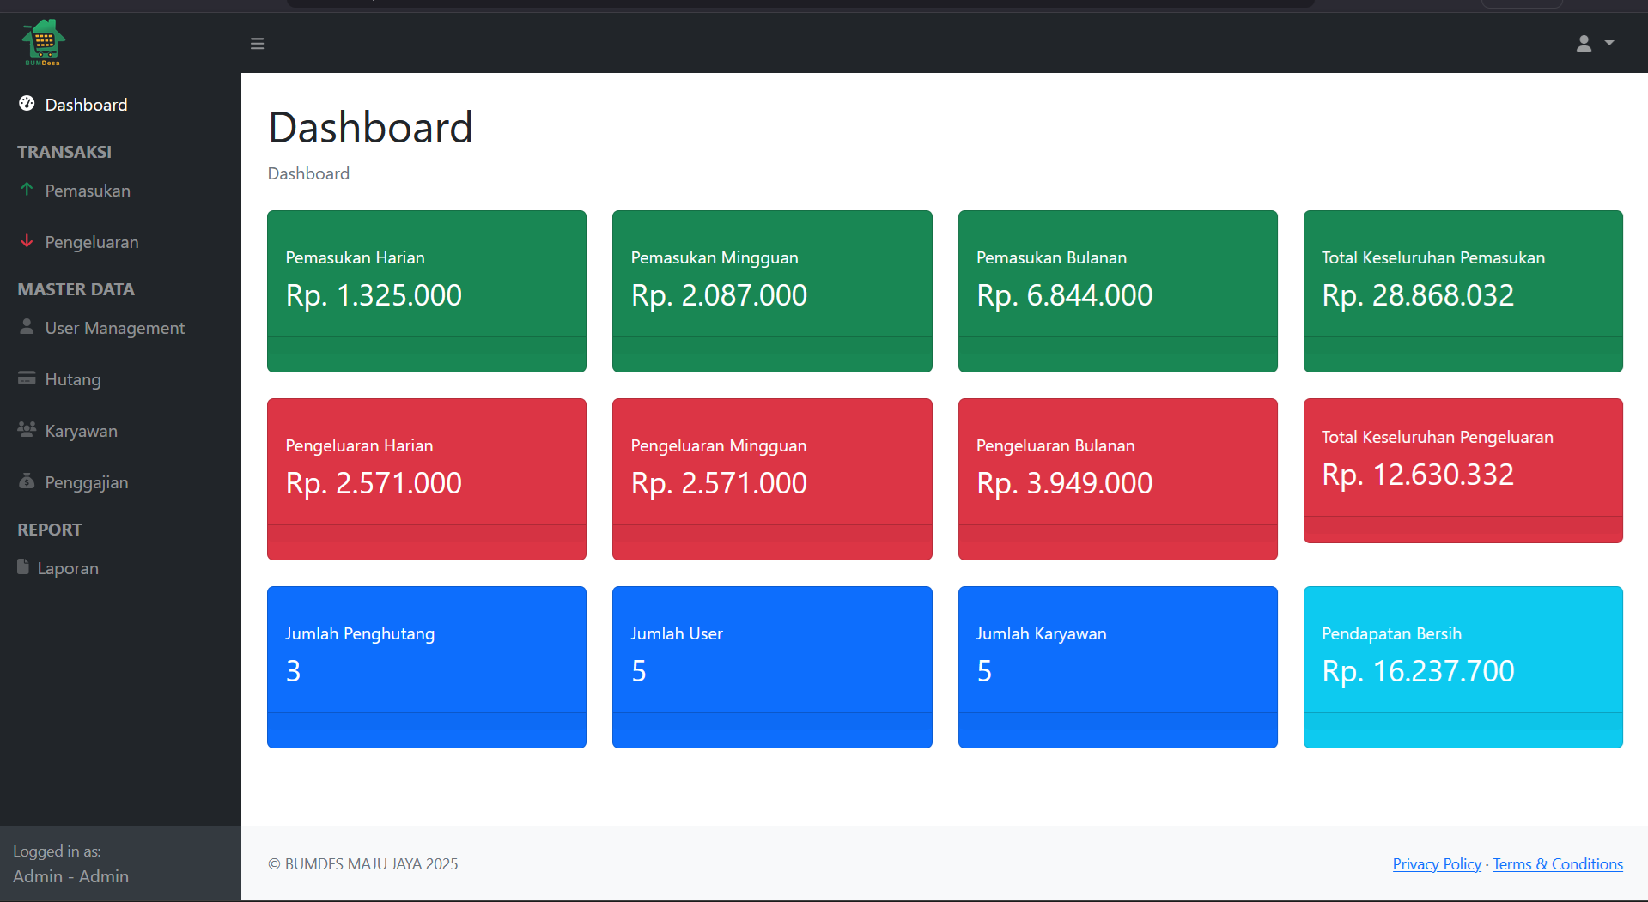Click the REPORT section heading

click(x=50, y=530)
